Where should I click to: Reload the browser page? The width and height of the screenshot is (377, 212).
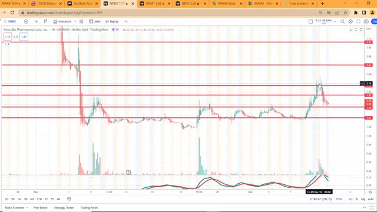click(12, 12)
